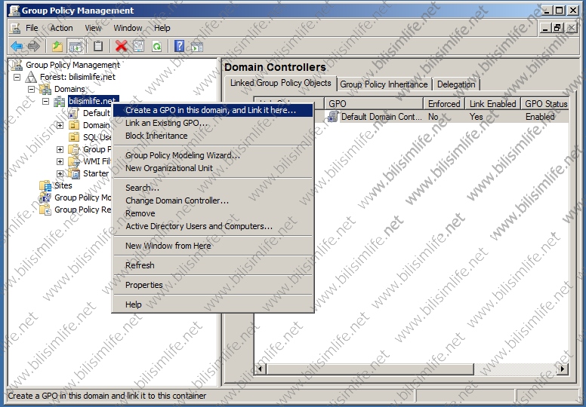Switch to Group Policy Inheritance tab
Viewport: 586px width, 407px height.
tap(384, 84)
